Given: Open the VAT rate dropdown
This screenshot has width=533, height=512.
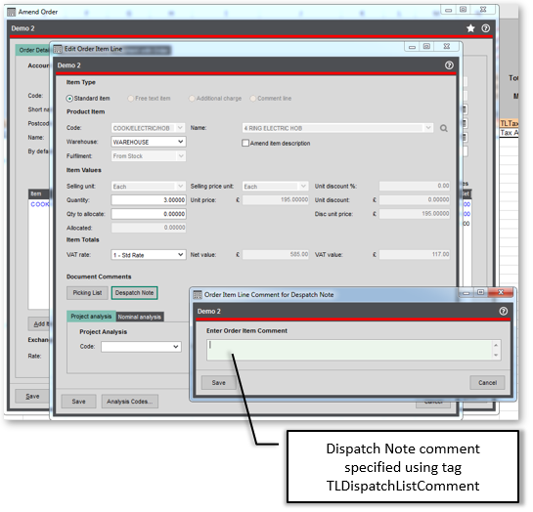Looking at the screenshot, I should click(x=181, y=255).
